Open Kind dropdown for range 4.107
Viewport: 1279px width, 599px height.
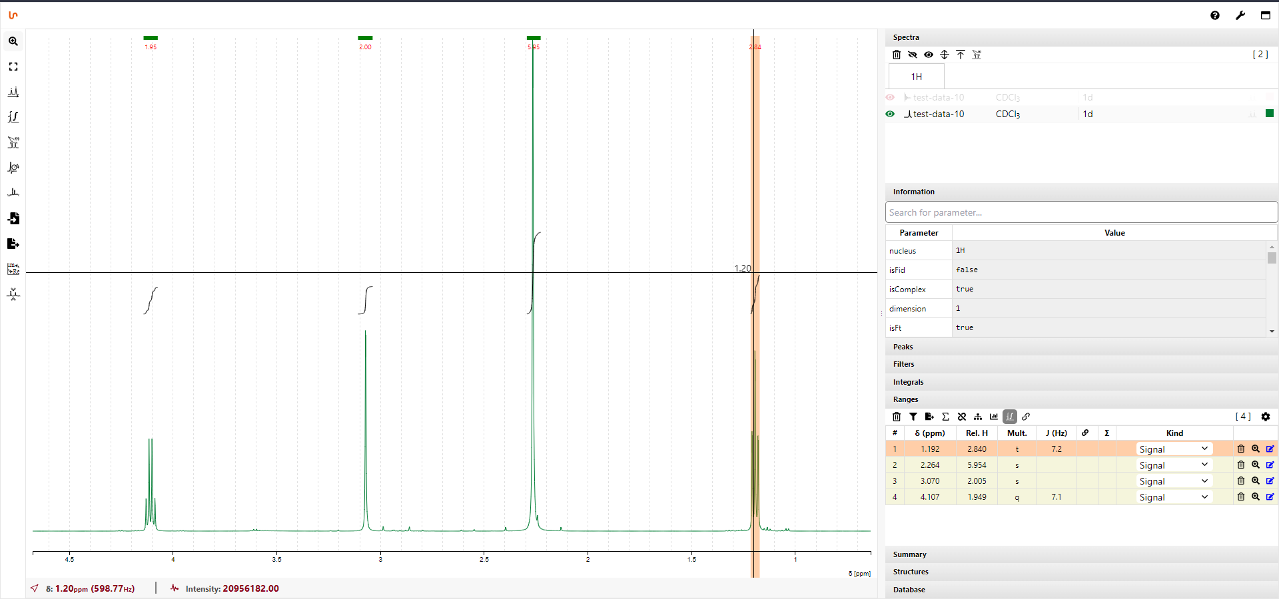pos(1174,497)
